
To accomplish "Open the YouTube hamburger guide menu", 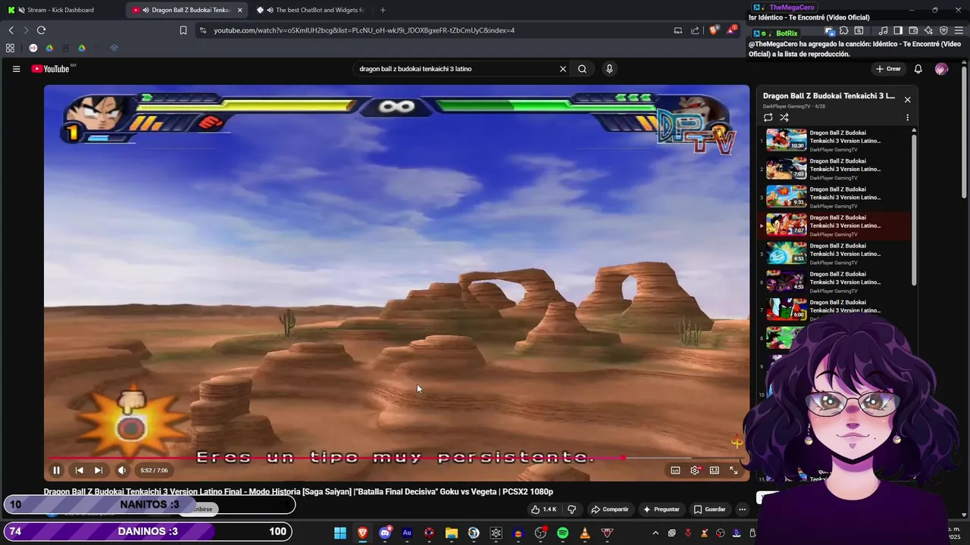I will [16, 69].
